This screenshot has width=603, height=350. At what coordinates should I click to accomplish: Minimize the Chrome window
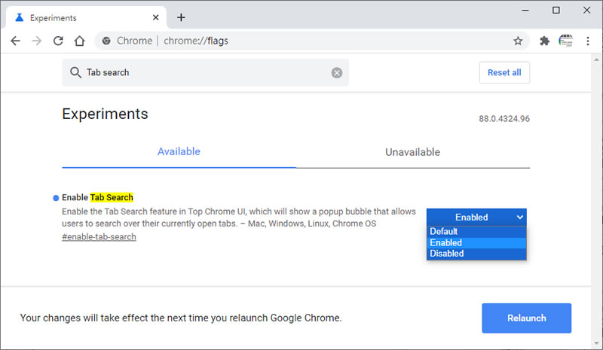(x=525, y=11)
